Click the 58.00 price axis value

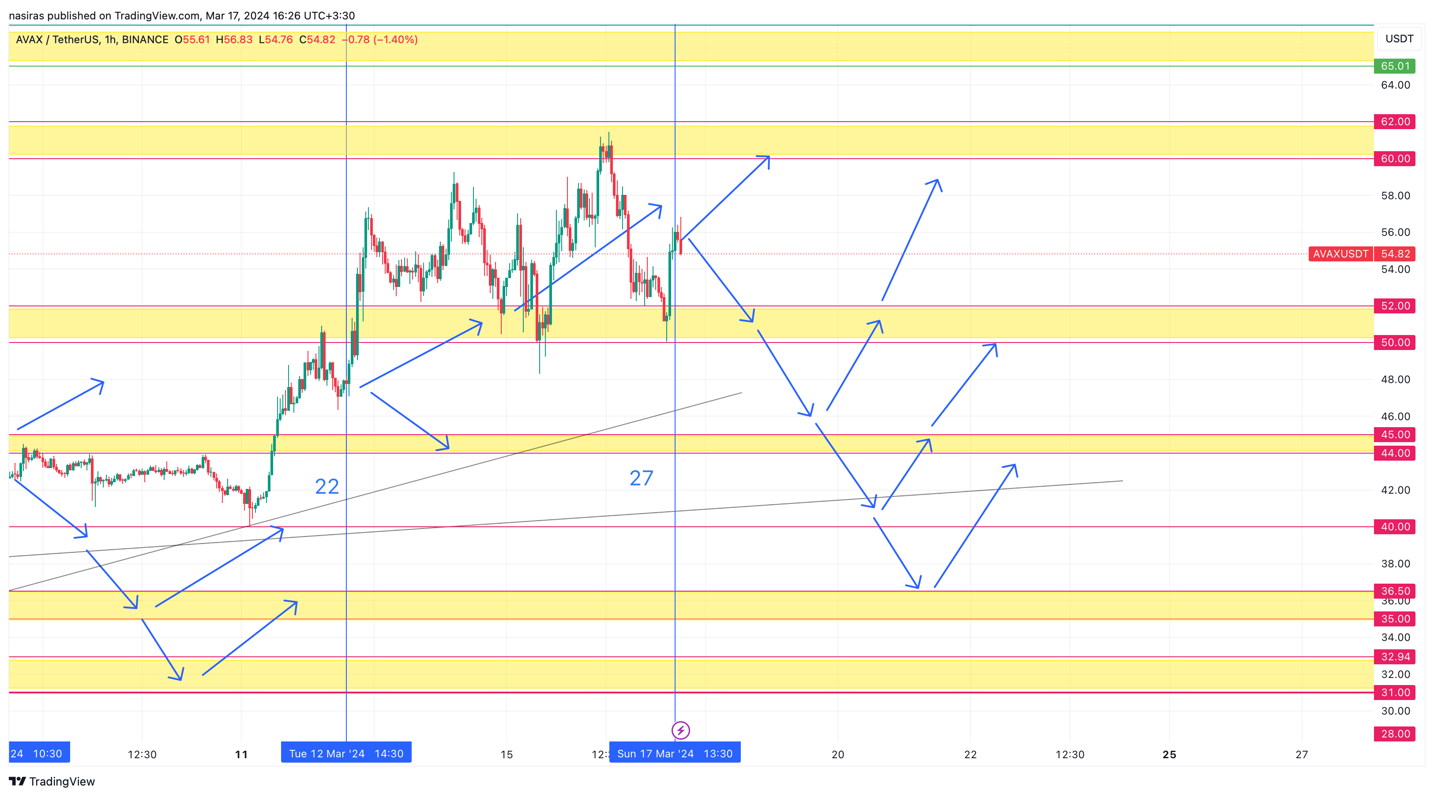tap(1396, 195)
